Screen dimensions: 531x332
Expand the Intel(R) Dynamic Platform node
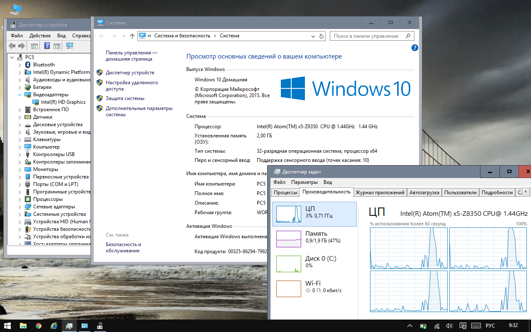[x=19, y=72]
